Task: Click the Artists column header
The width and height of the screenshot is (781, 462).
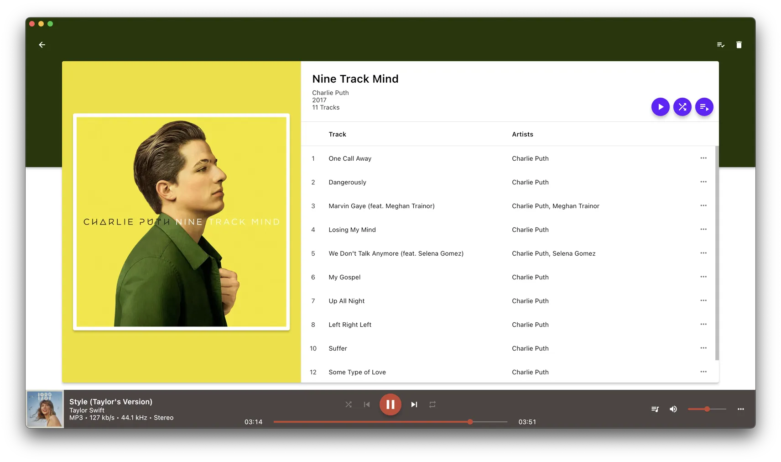Action: click(522, 134)
